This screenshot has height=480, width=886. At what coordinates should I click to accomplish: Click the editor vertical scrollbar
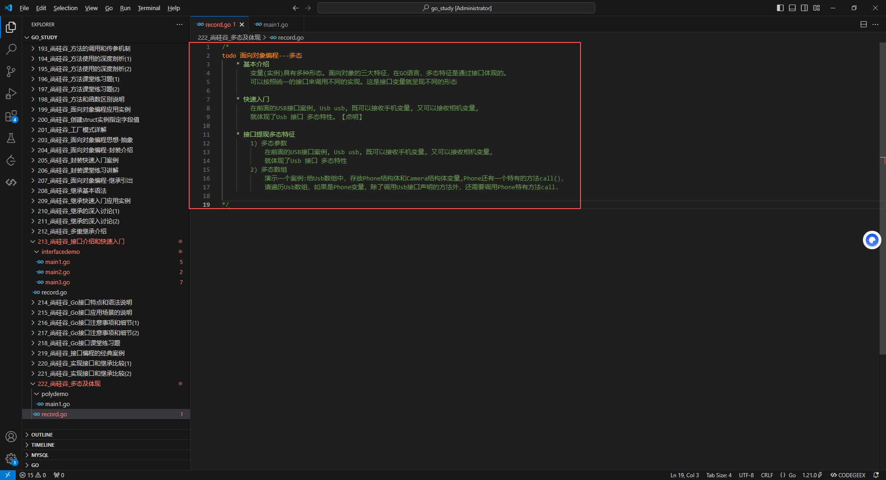(x=882, y=198)
